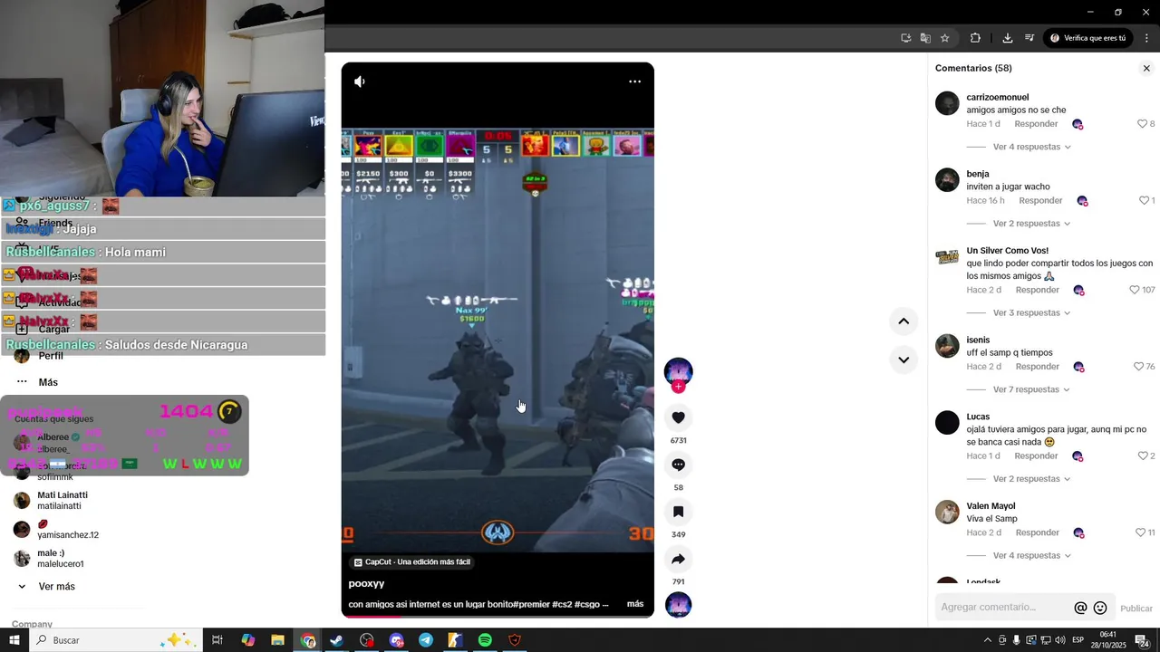The height and width of the screenshot is (652, 1160).
Task: Open the Windows notification center
Action: pos(1142,640)
